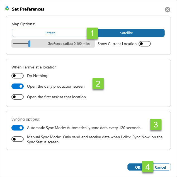Close the Set Preferences dialog
Screen dimensions: 177x177
coord(167,10)
